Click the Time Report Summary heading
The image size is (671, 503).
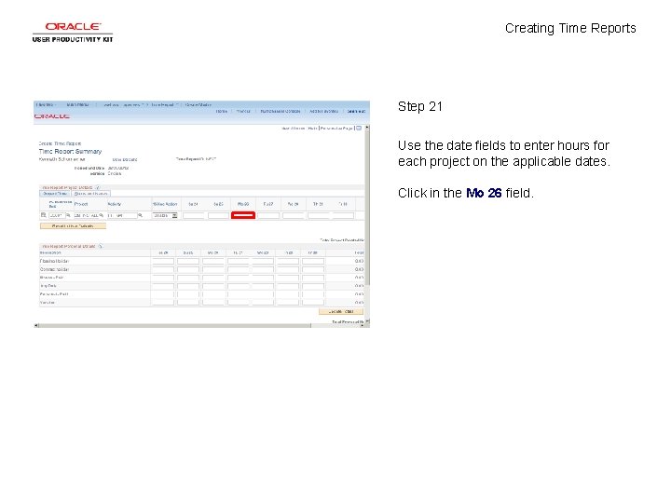point(70,152)
